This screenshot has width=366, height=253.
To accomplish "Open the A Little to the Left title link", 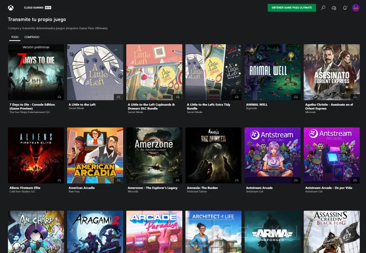I will pyautogui.click(x=82, y=105).
